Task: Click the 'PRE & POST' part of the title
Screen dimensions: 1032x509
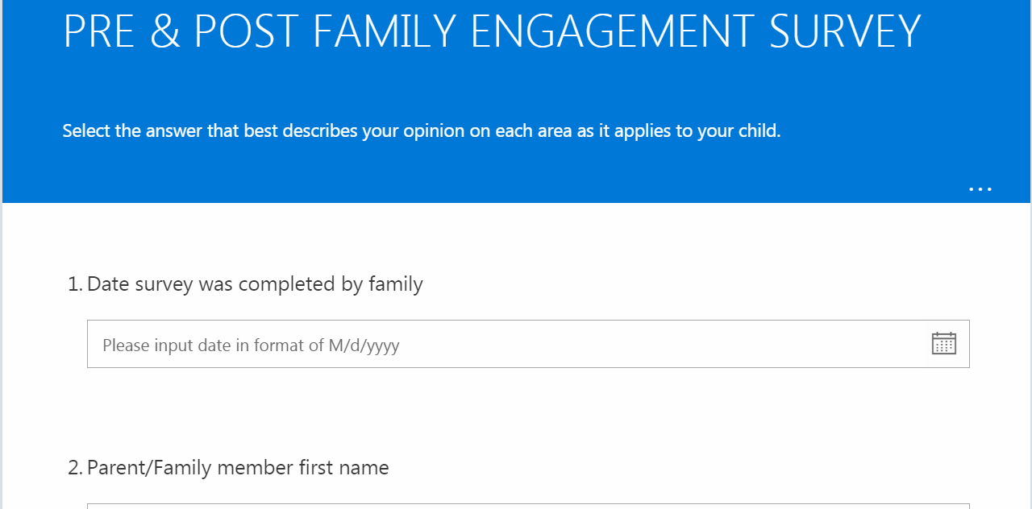Action: point(180,31)
